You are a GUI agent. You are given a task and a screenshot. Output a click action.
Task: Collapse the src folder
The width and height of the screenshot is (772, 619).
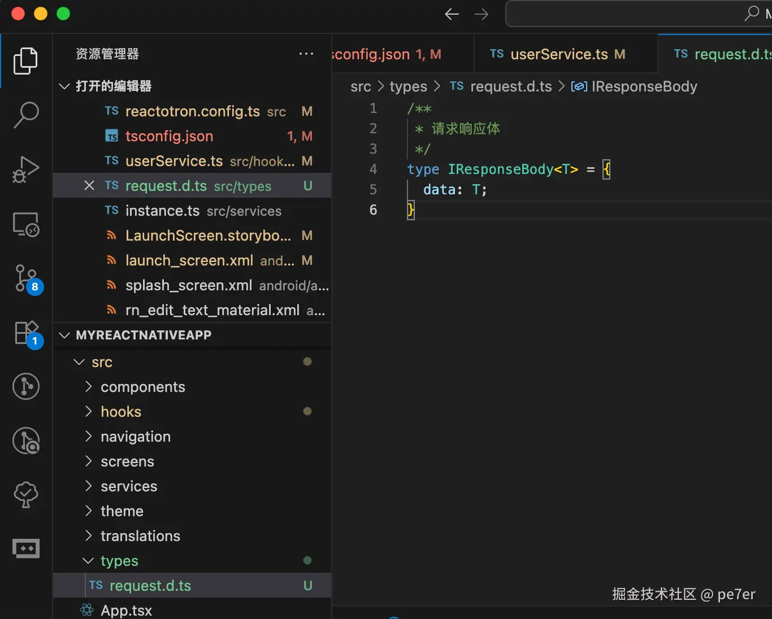(79, 361)
